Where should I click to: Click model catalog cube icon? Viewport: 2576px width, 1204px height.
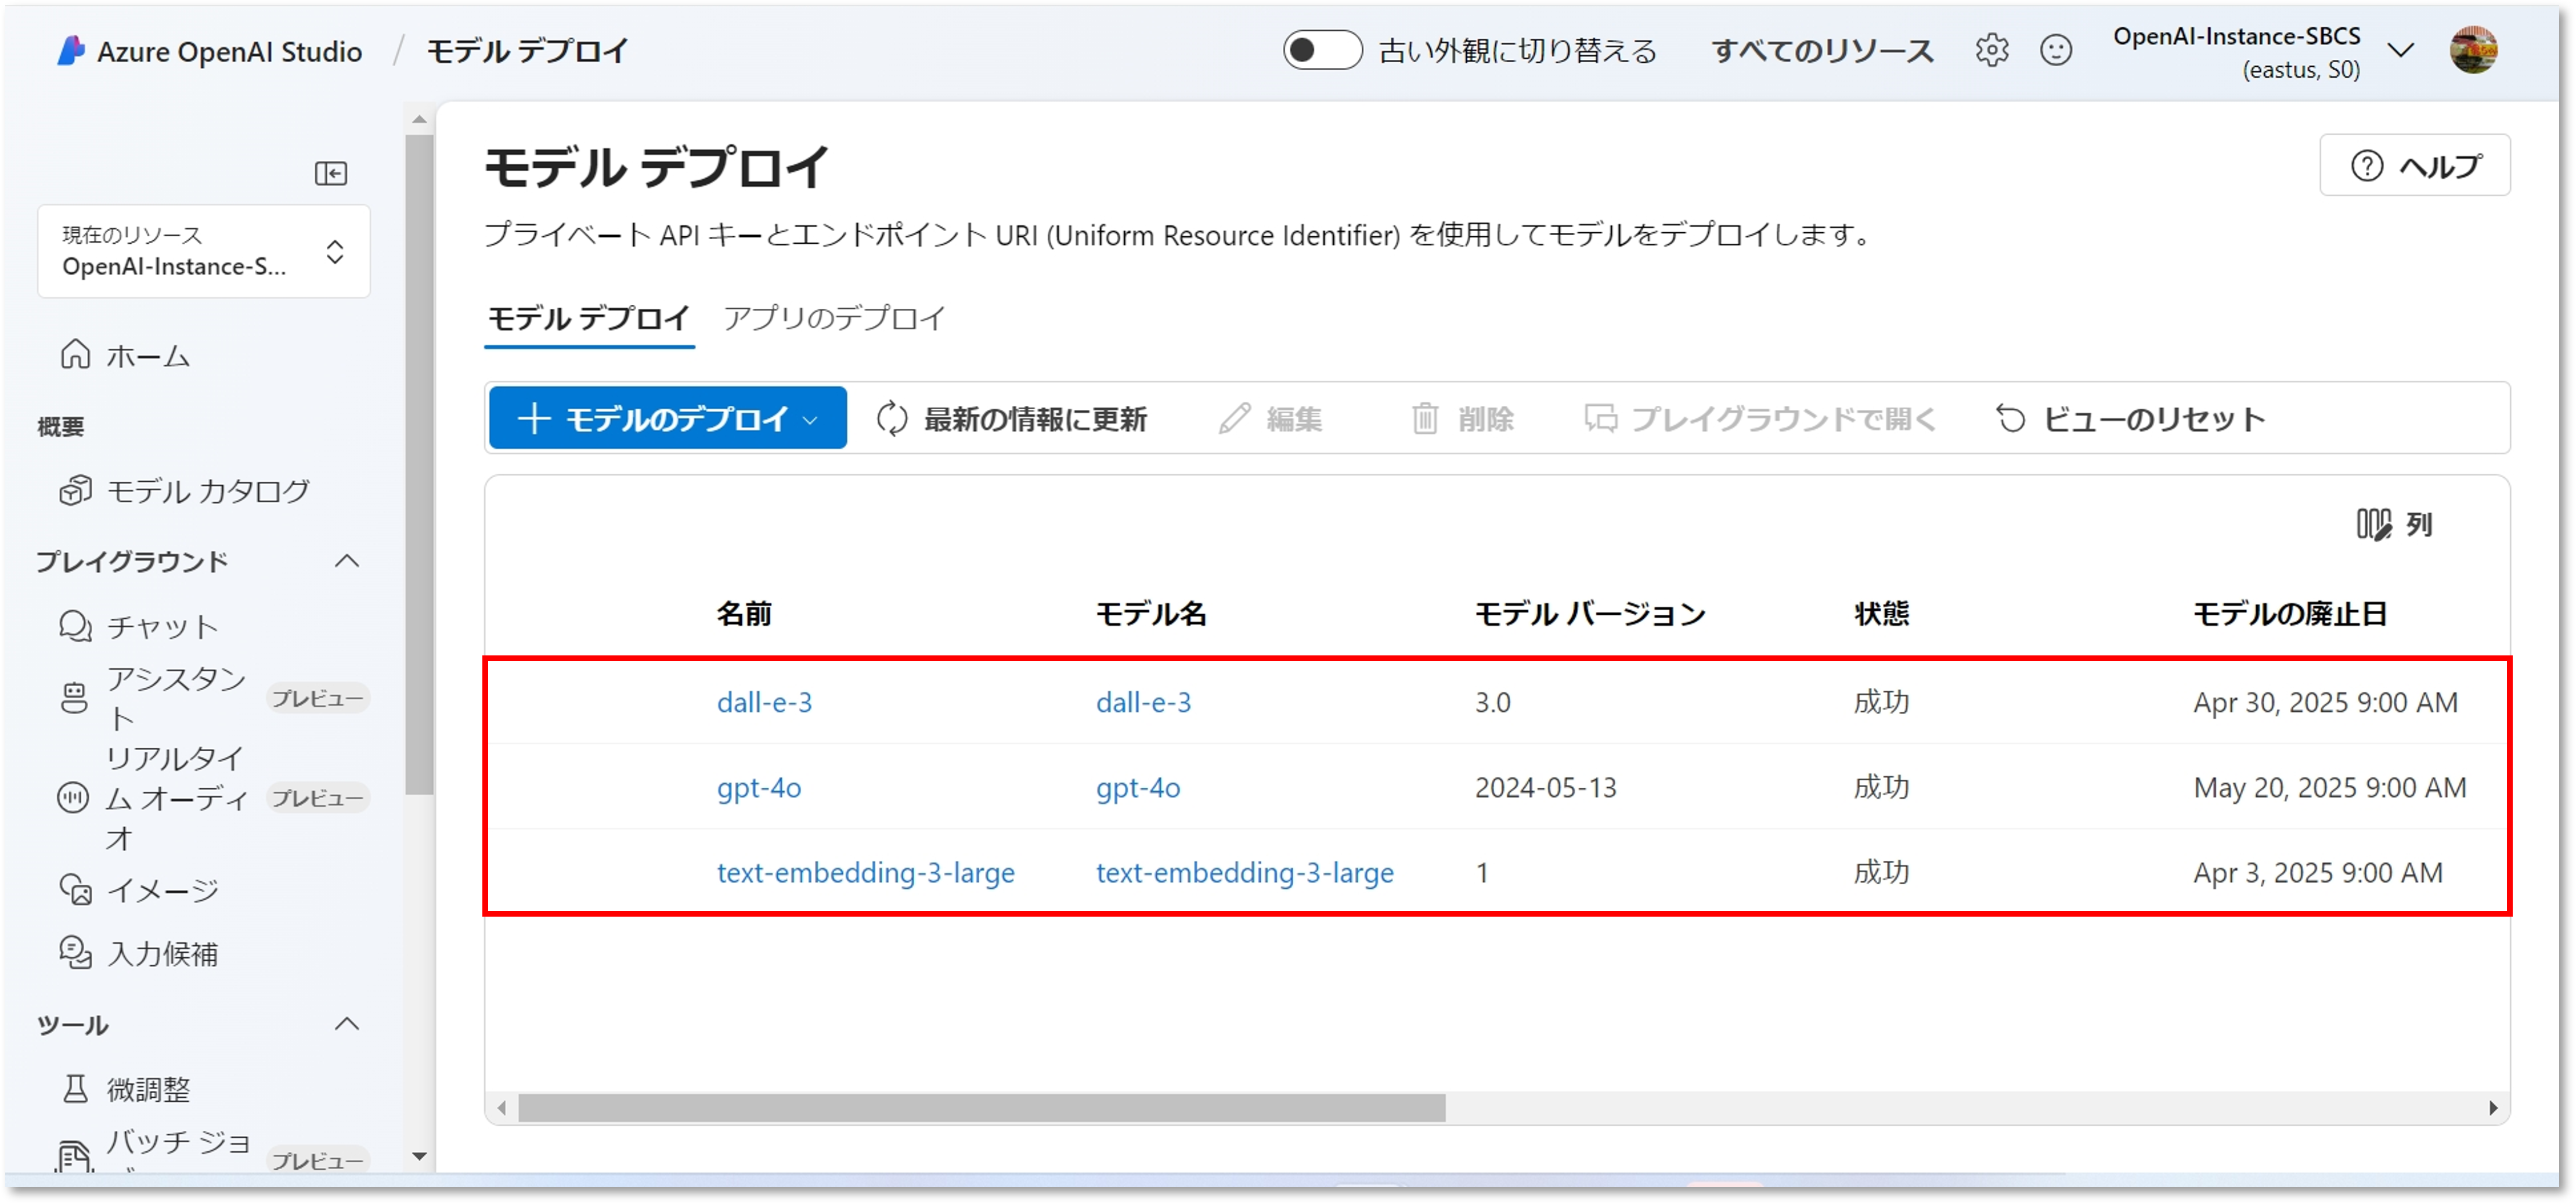click(75, 490)
